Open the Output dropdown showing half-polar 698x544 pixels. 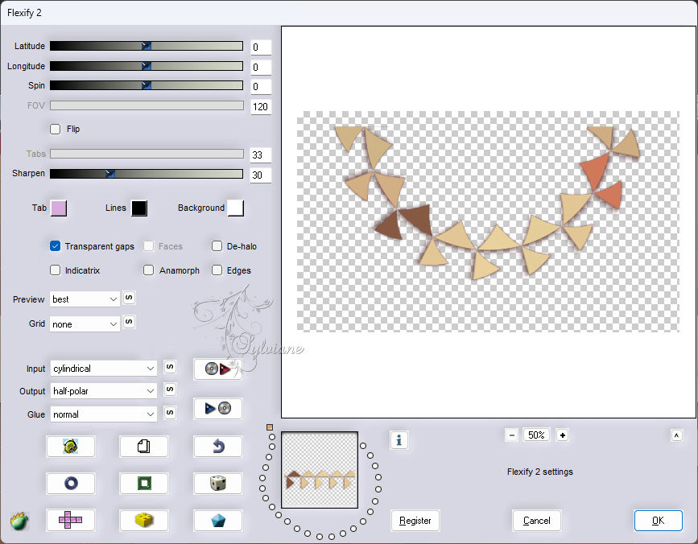tap(104, 391)
